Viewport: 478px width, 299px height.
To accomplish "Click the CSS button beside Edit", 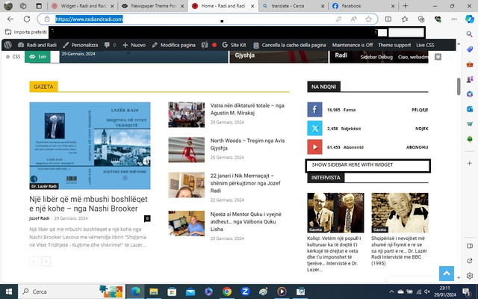I will coord(13,57).
